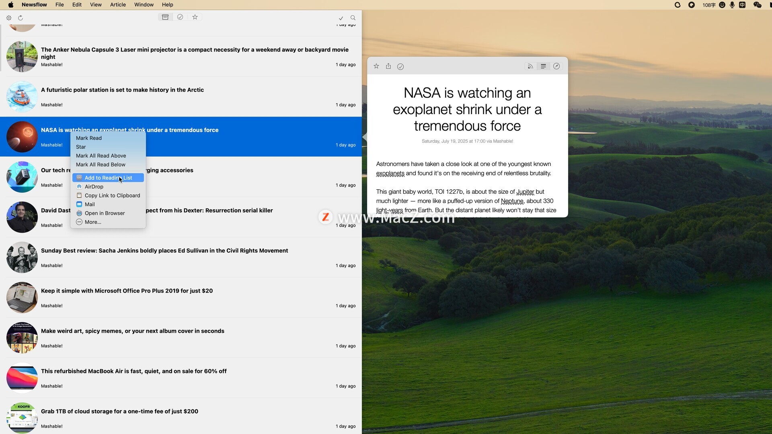The height and width of the screenshot is (434, 772).
Task: Open Sunday Best review article
Action: 181,258
